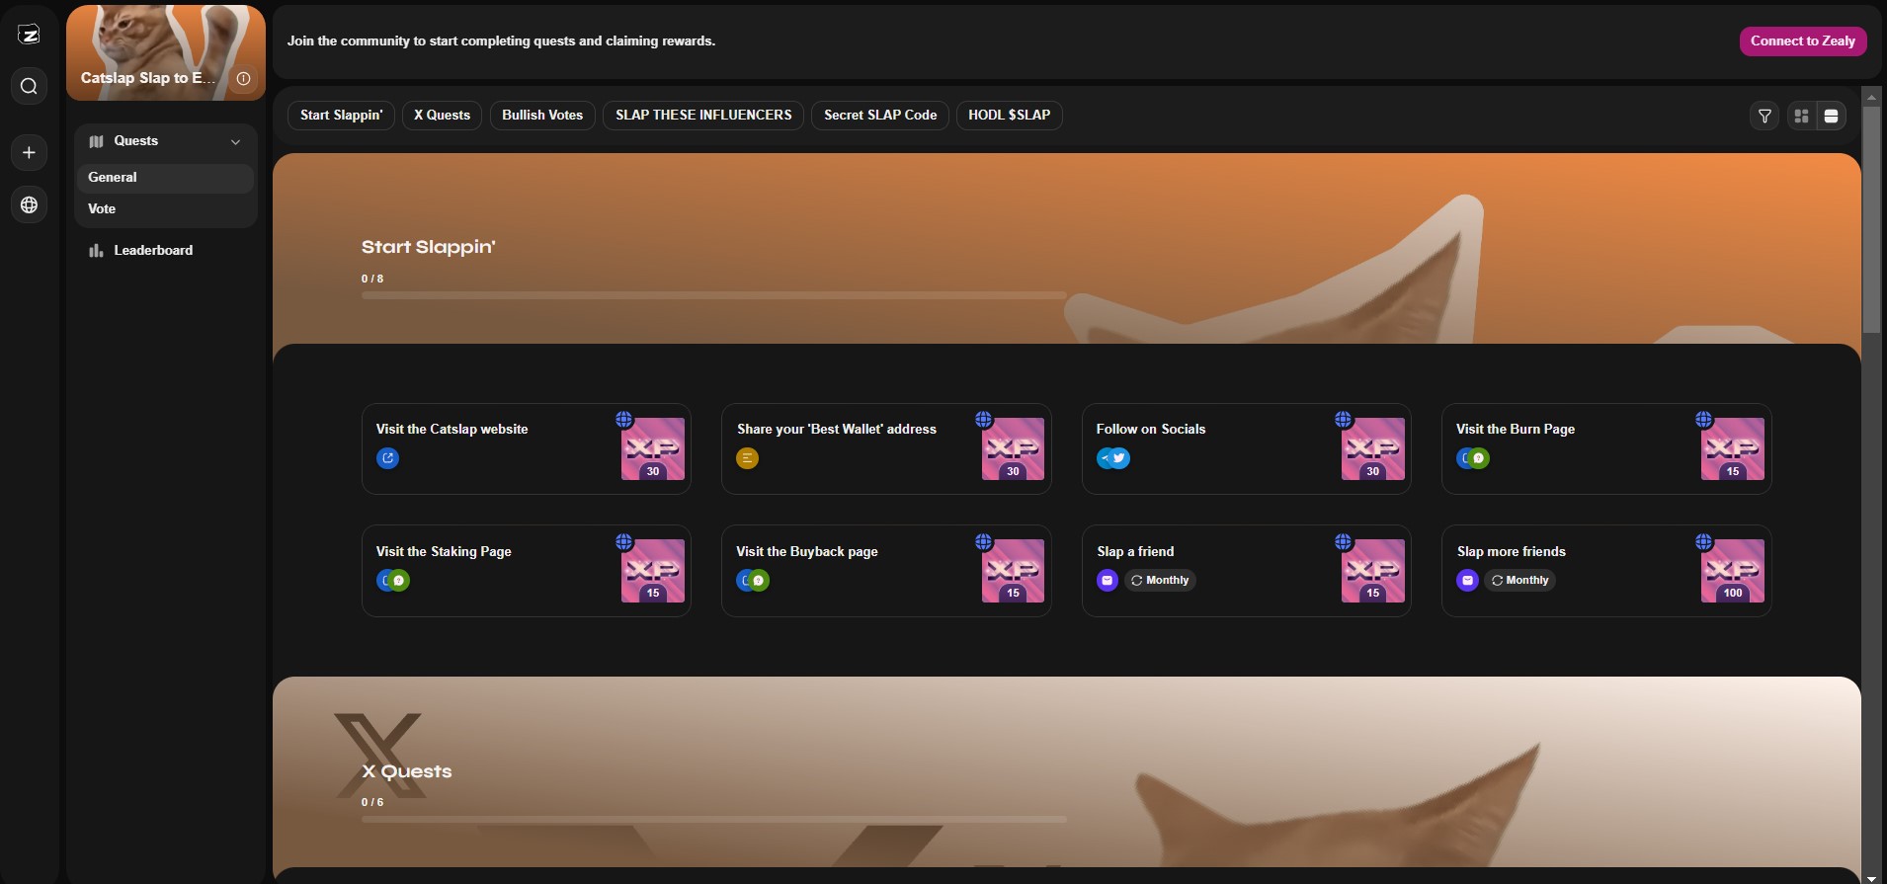The width and height of the screenshot is (1887, 884).
Task: Open Visit the Burn Page quest
Action: coord(1606,448)
